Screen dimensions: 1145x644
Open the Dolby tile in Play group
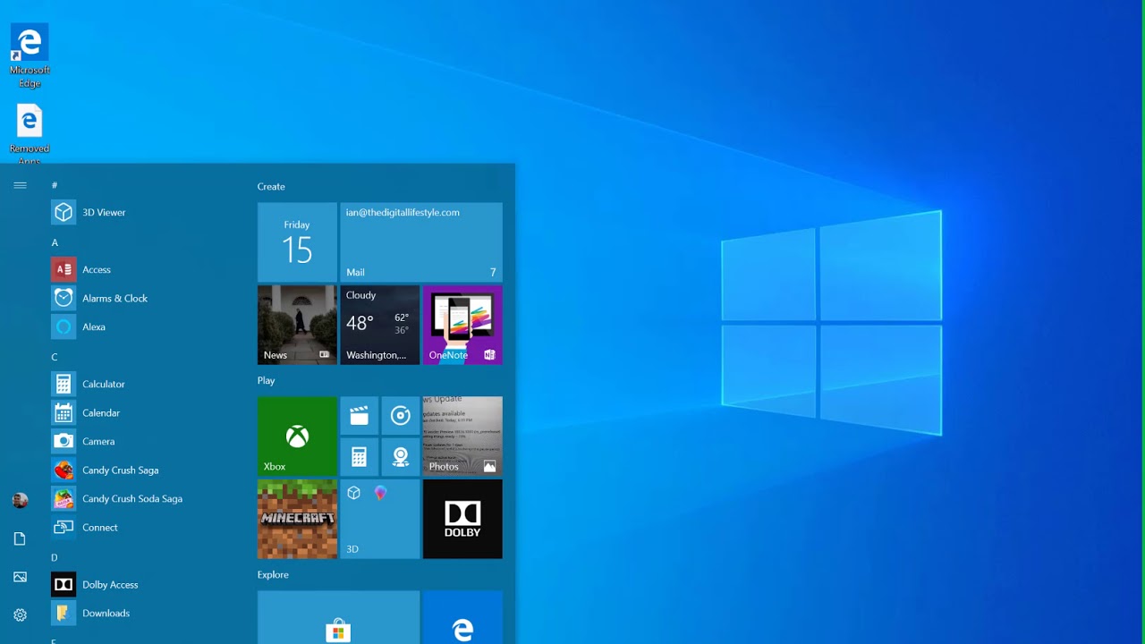pyautogui.click(x=462, y=519)
